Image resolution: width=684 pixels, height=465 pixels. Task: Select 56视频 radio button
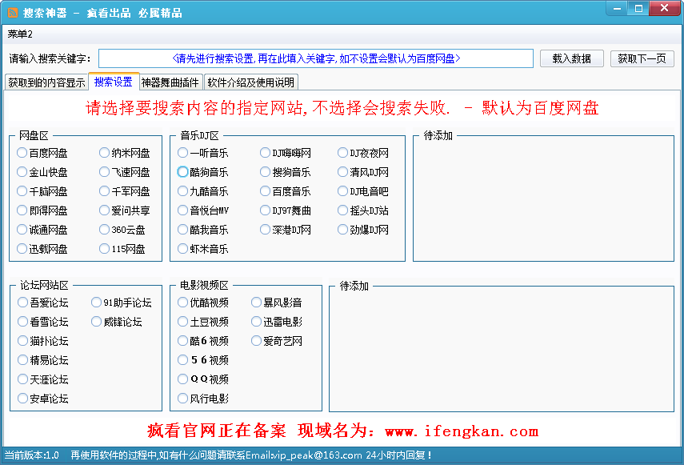[203, 360]
